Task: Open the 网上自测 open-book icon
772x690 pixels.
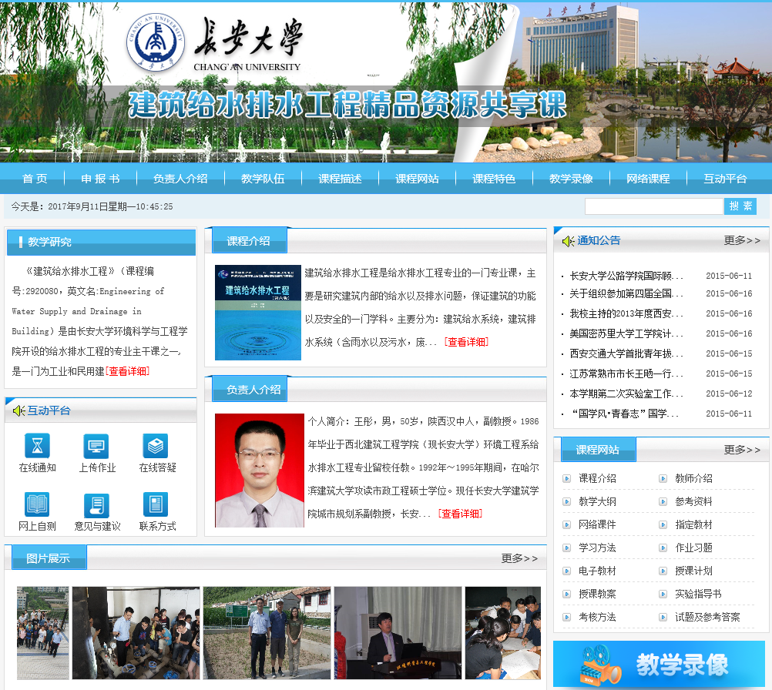Action: pos(37,505)
